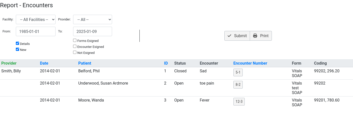Toggle the Details checkbox
Viewport: 353px width, 113px height.
[x=17, y=43]
